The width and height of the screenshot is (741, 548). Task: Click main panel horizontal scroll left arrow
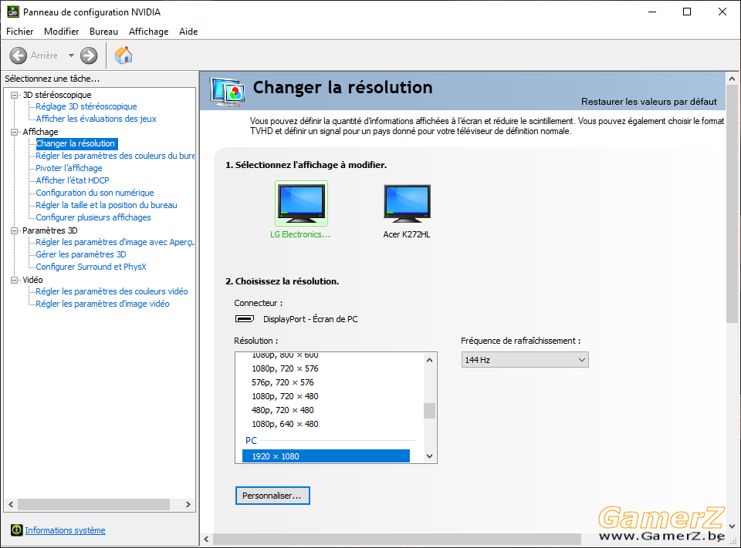coord(206,539)
